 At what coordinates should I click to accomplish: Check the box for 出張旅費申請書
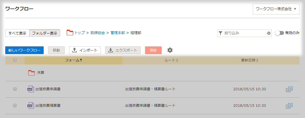pos(15,89)
